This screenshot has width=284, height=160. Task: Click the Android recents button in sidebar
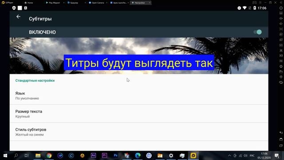point(281,145)
